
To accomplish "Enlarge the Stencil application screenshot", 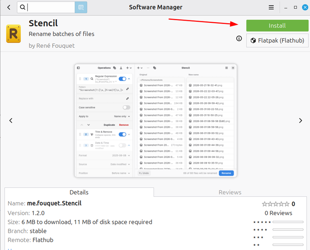I will 156,120.
